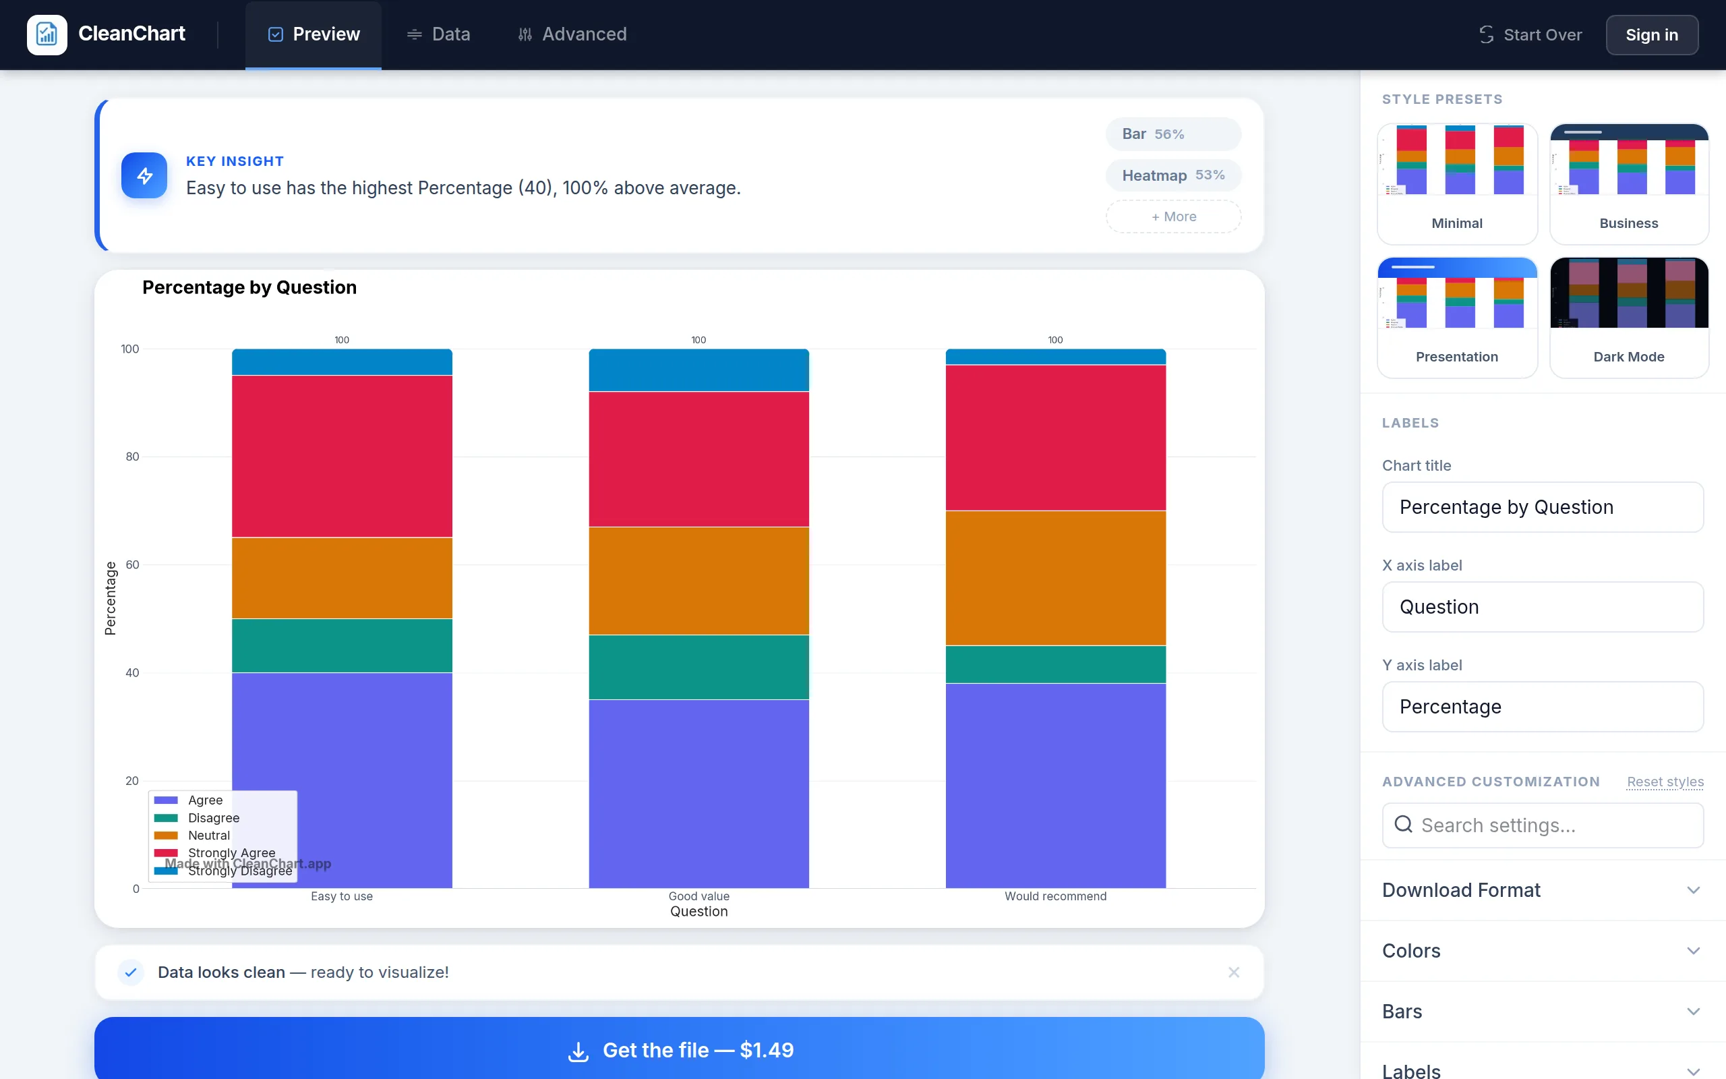Show more chart suggestions with + More

point(1173,216)
